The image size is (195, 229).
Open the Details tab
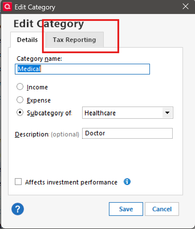[x=27, y=40]
